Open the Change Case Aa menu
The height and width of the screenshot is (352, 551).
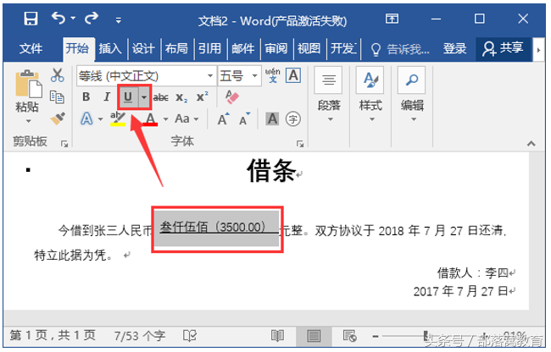186,118
